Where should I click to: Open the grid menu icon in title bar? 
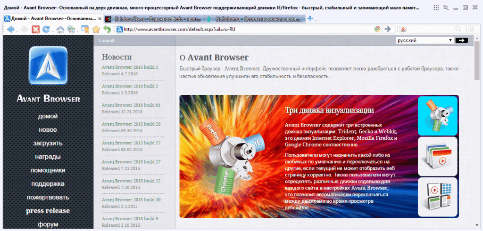coord(436,8)
